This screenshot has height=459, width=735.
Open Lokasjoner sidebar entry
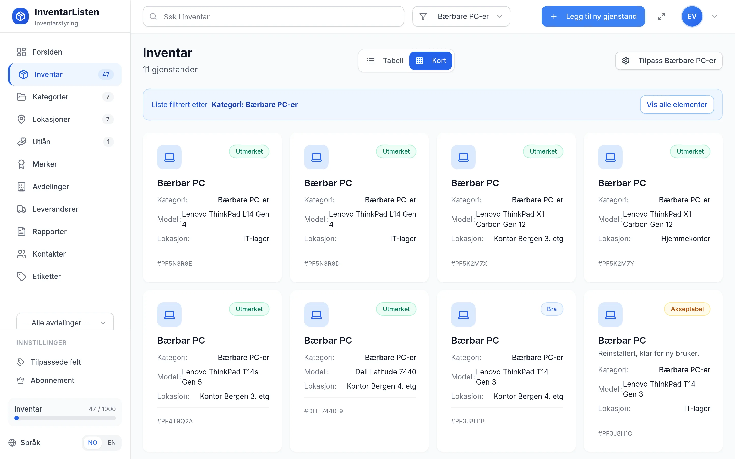coord(65,119)
